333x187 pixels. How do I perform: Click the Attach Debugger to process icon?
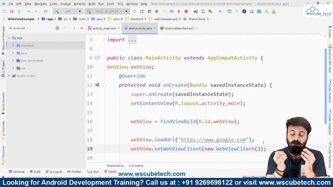(179, 11)
